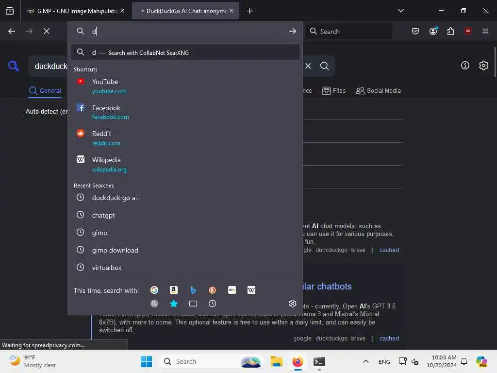Open the weather widget on taskbar

pos(33,361)
